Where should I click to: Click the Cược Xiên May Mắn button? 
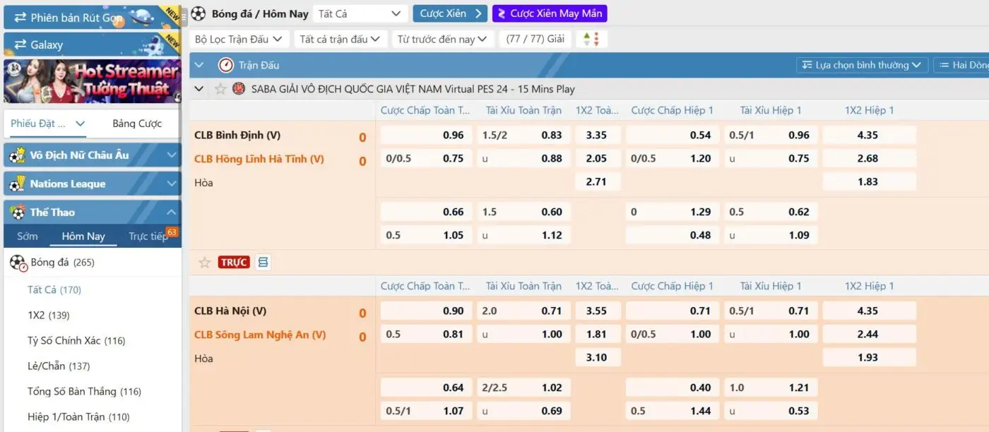point(550,13)
